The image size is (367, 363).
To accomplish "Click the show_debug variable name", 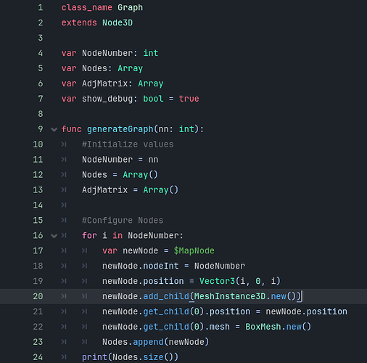I will [107, 99].
